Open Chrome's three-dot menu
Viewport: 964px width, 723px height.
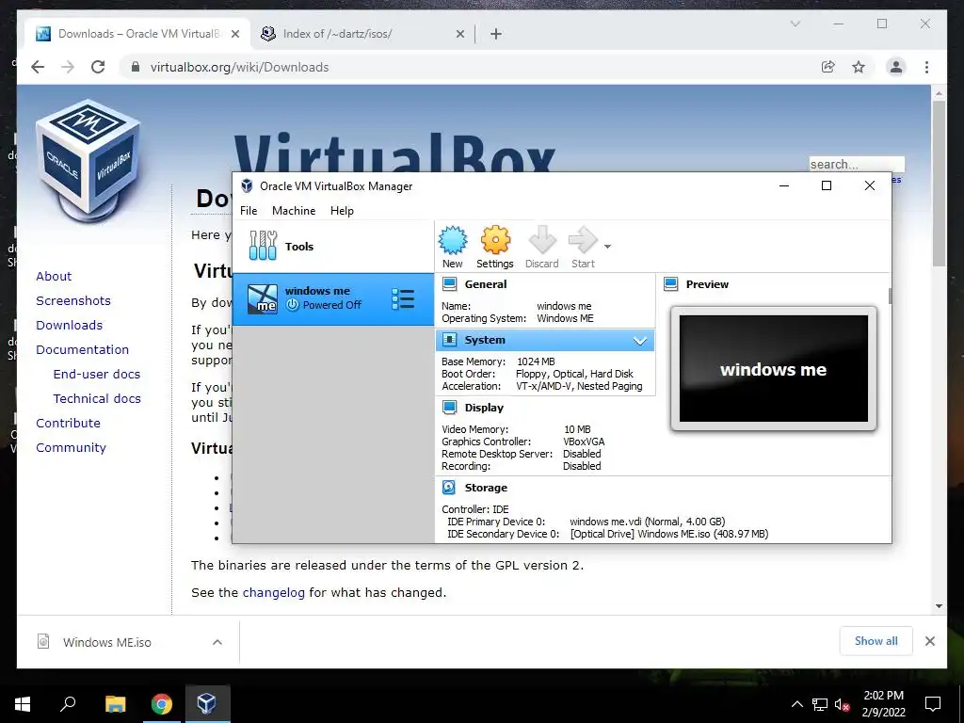click(x=926, y=67)
